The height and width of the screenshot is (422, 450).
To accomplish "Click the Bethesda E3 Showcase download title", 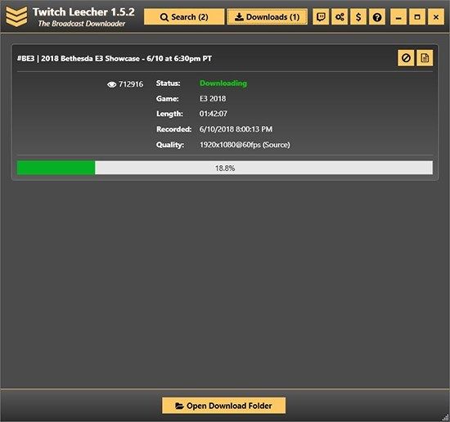I will (x=115, y=59).
